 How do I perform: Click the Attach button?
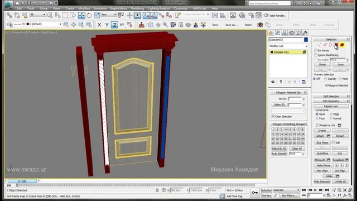(320, 136)
